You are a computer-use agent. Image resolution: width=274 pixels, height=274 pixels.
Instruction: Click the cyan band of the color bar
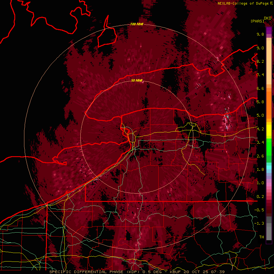tap(269, 167)
